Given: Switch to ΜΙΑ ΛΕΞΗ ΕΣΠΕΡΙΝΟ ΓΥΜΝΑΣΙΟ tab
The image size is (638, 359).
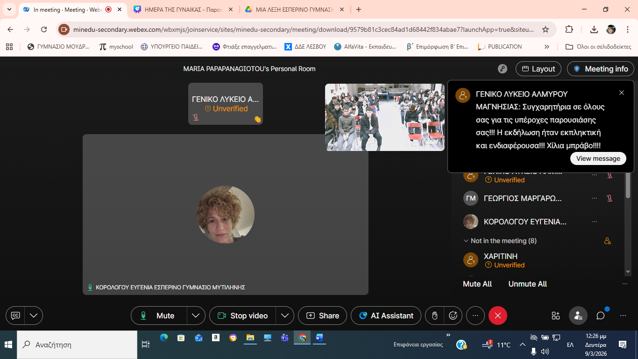Looking at the screenshot, I should coord(294,9).
